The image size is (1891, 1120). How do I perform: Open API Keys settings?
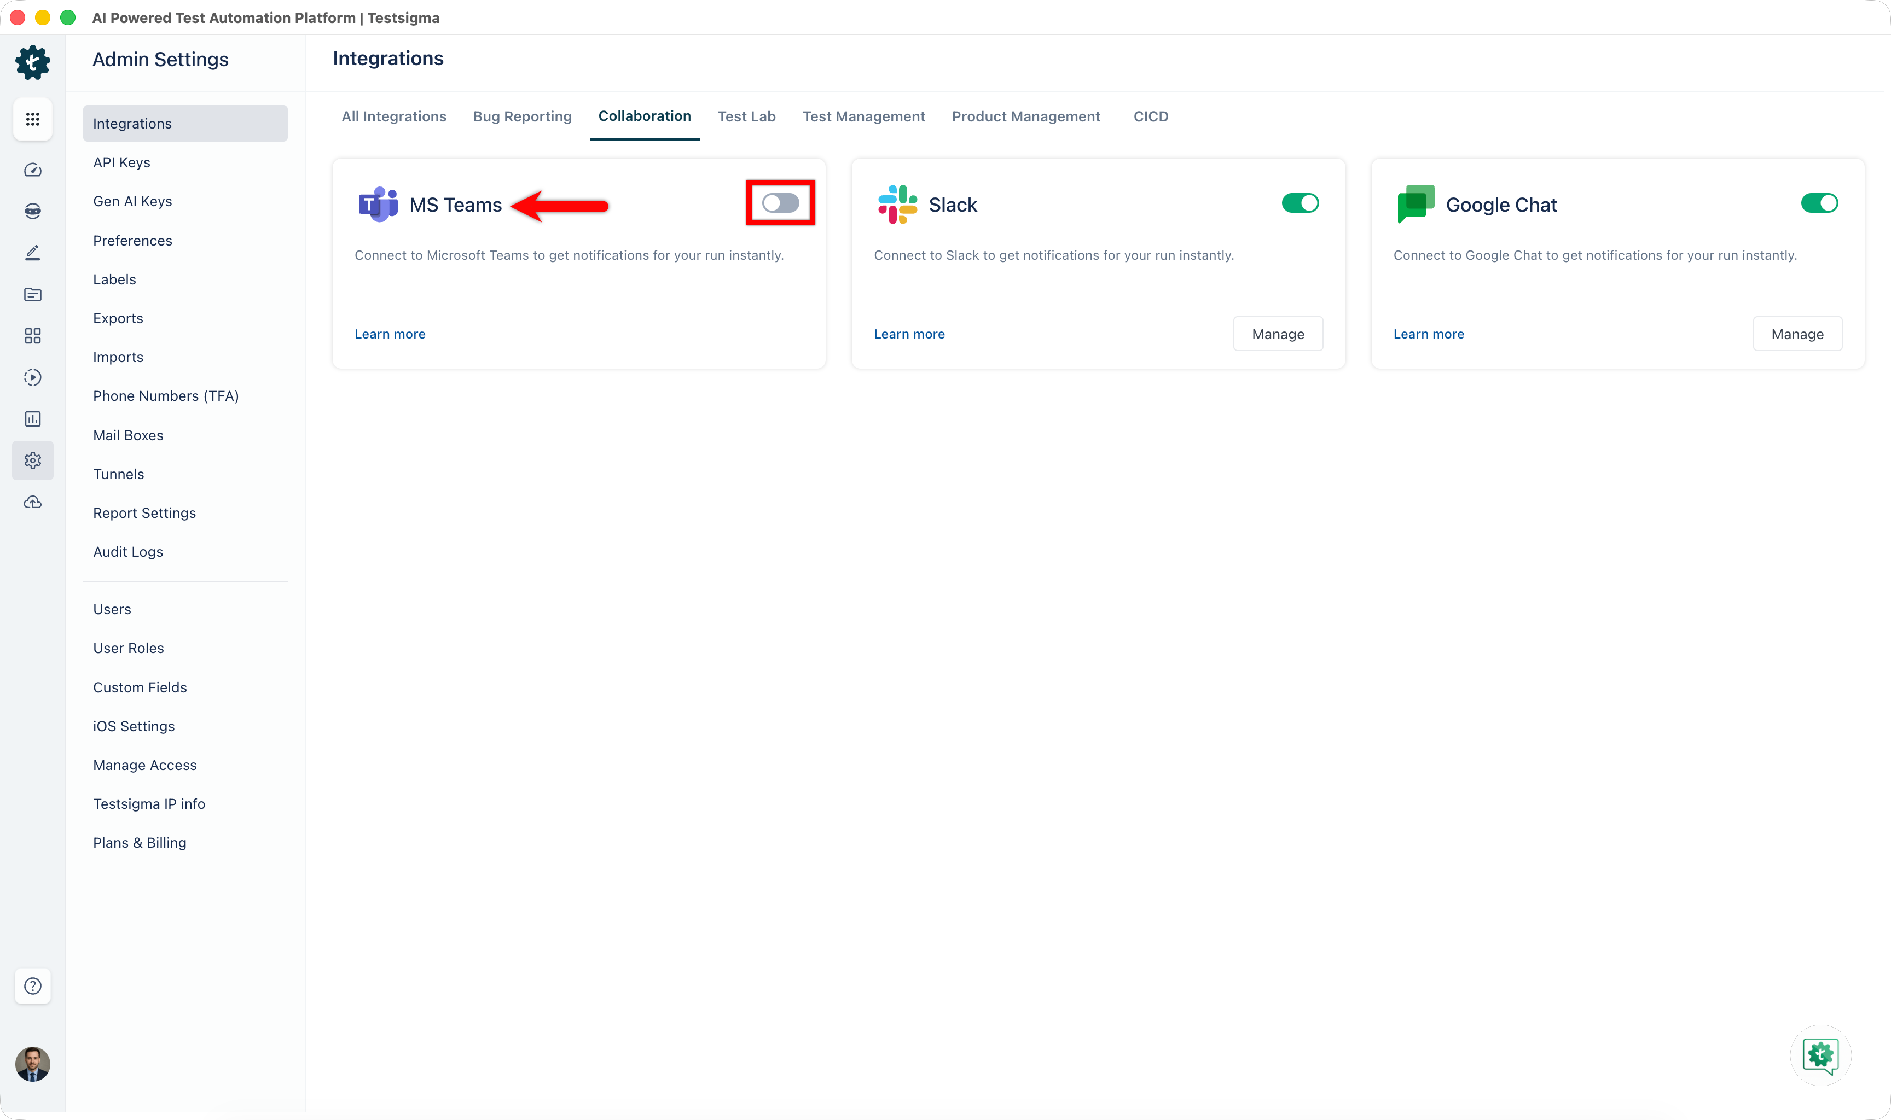[x=121, y=162]
